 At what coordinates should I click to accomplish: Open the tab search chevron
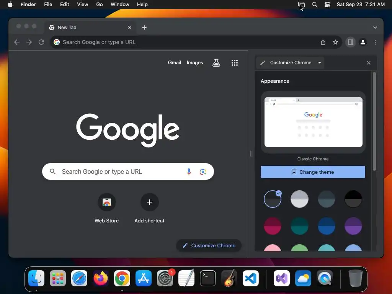click(x=375, y=28)
